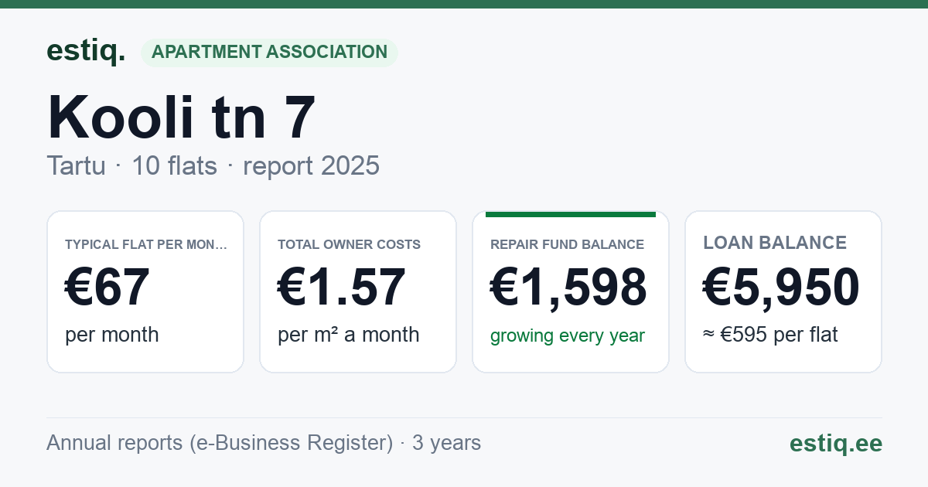Click the Kooli tn 7 heading
Viewport: 928px width, 487px height.
pyautogui.click(x=181, y=117)
